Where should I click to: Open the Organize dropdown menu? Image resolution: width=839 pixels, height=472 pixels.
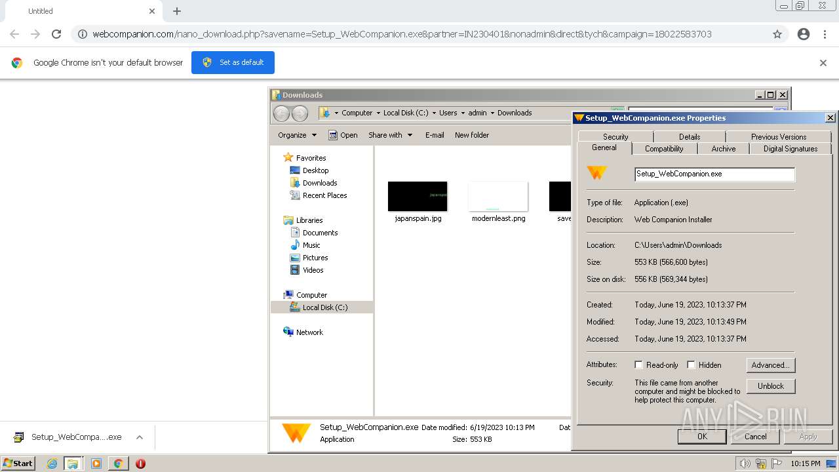pyautogui.click(x=297, y=135)
